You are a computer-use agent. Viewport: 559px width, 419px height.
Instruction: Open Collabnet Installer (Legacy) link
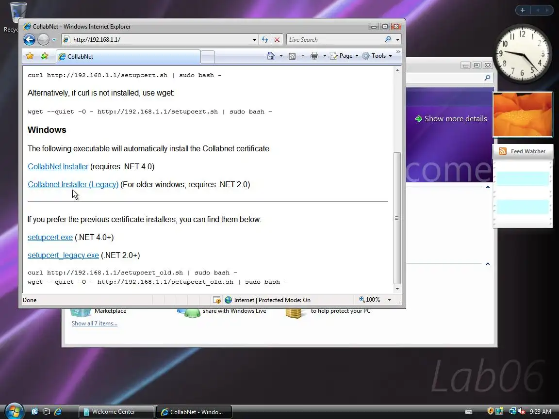(73, 185)
